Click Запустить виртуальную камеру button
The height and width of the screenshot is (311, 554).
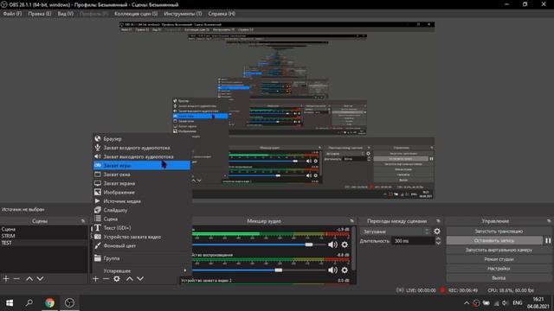[x=499, y=250]
